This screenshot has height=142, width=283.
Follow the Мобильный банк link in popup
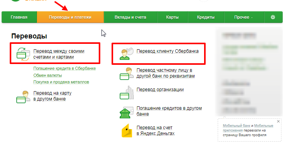[x=236, y=126]
